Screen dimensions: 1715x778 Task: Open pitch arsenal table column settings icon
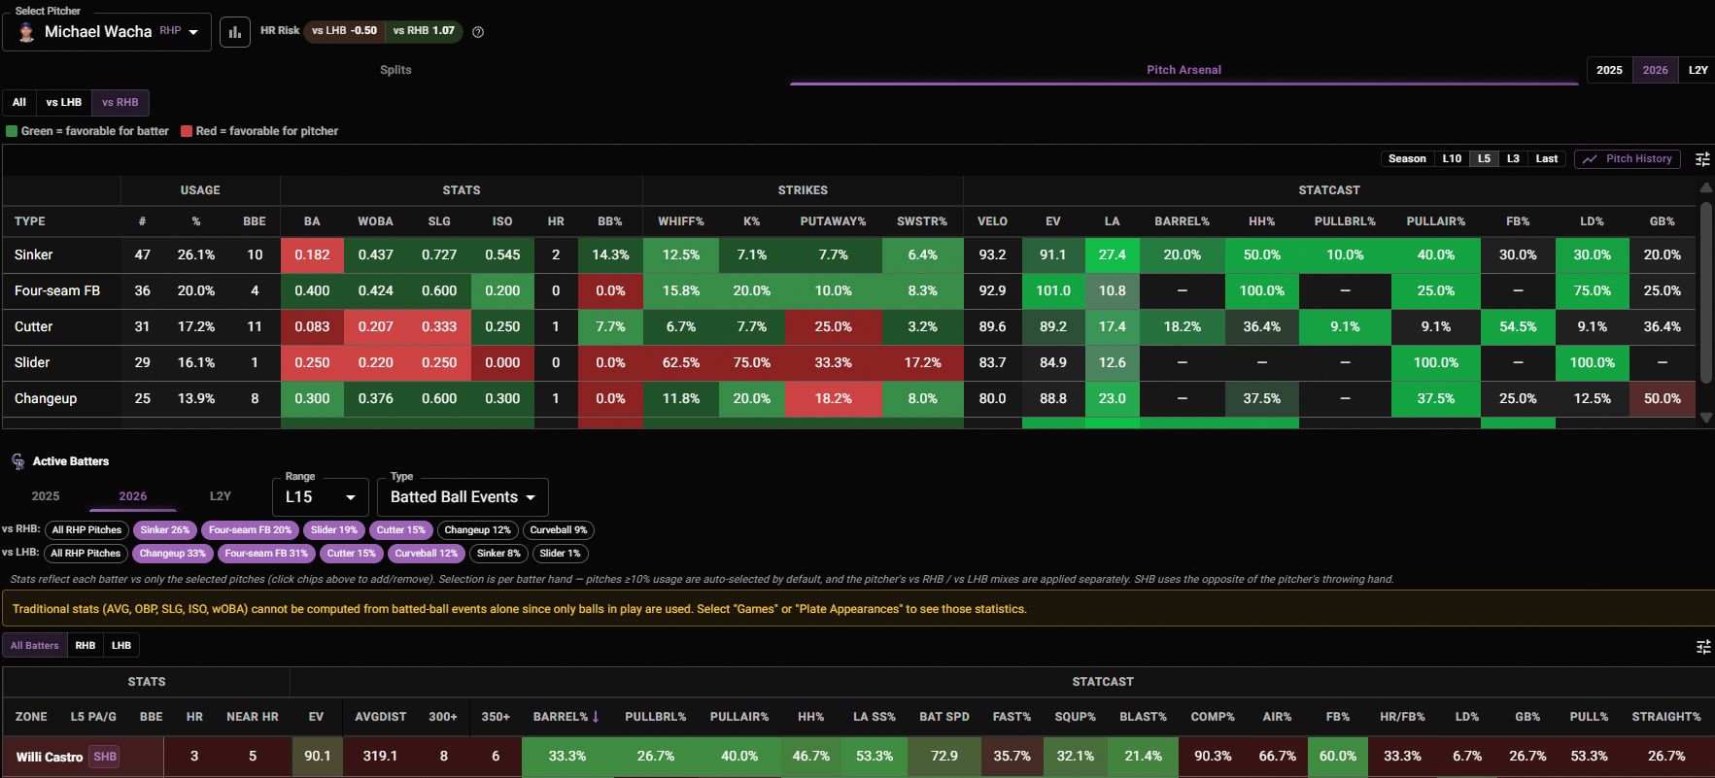tap(1702, 159)
